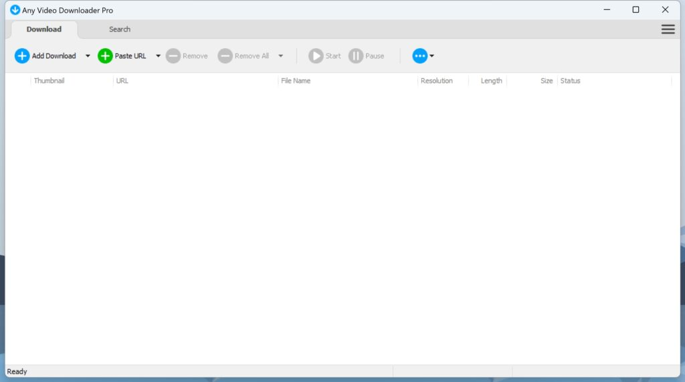
Task: Expand the arrow beside the three-dot button
Action: [432, 56]
